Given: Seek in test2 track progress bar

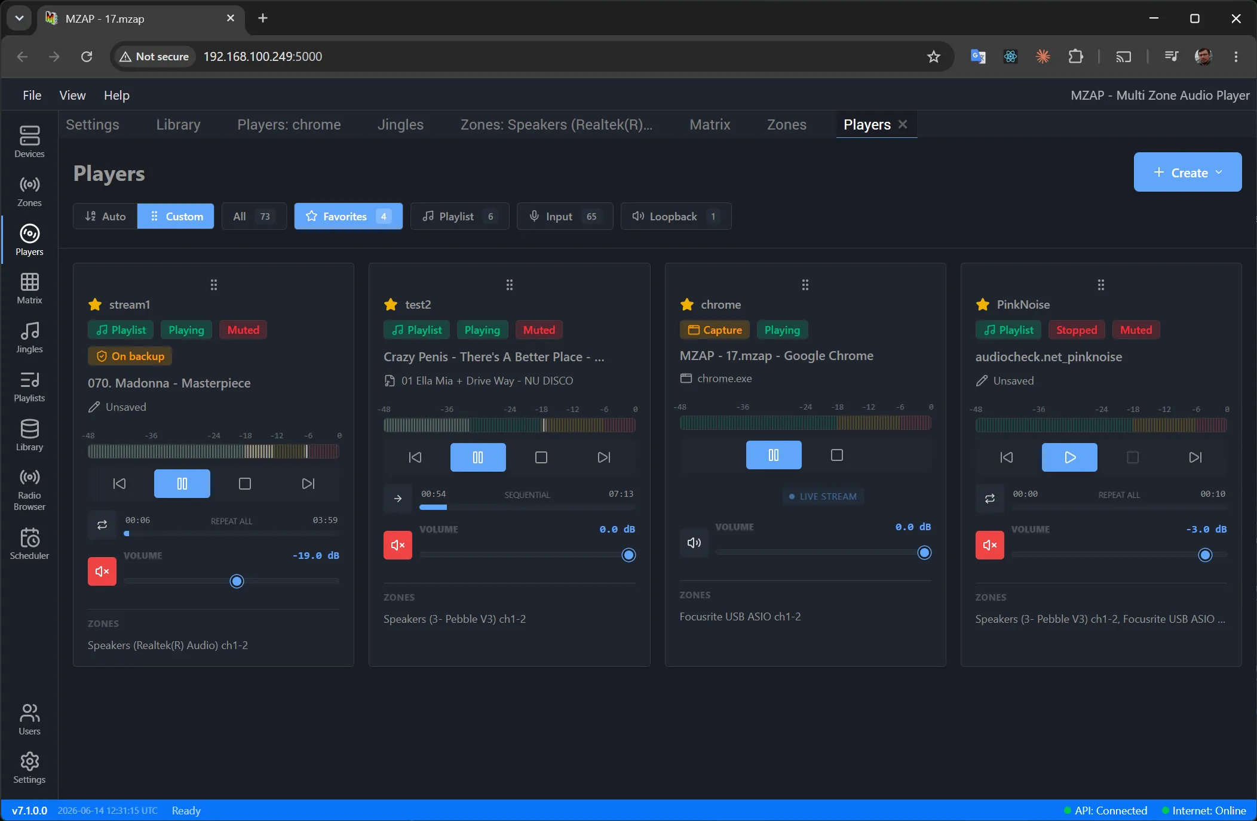Looking at the screenshot, I should coord(527,507).
